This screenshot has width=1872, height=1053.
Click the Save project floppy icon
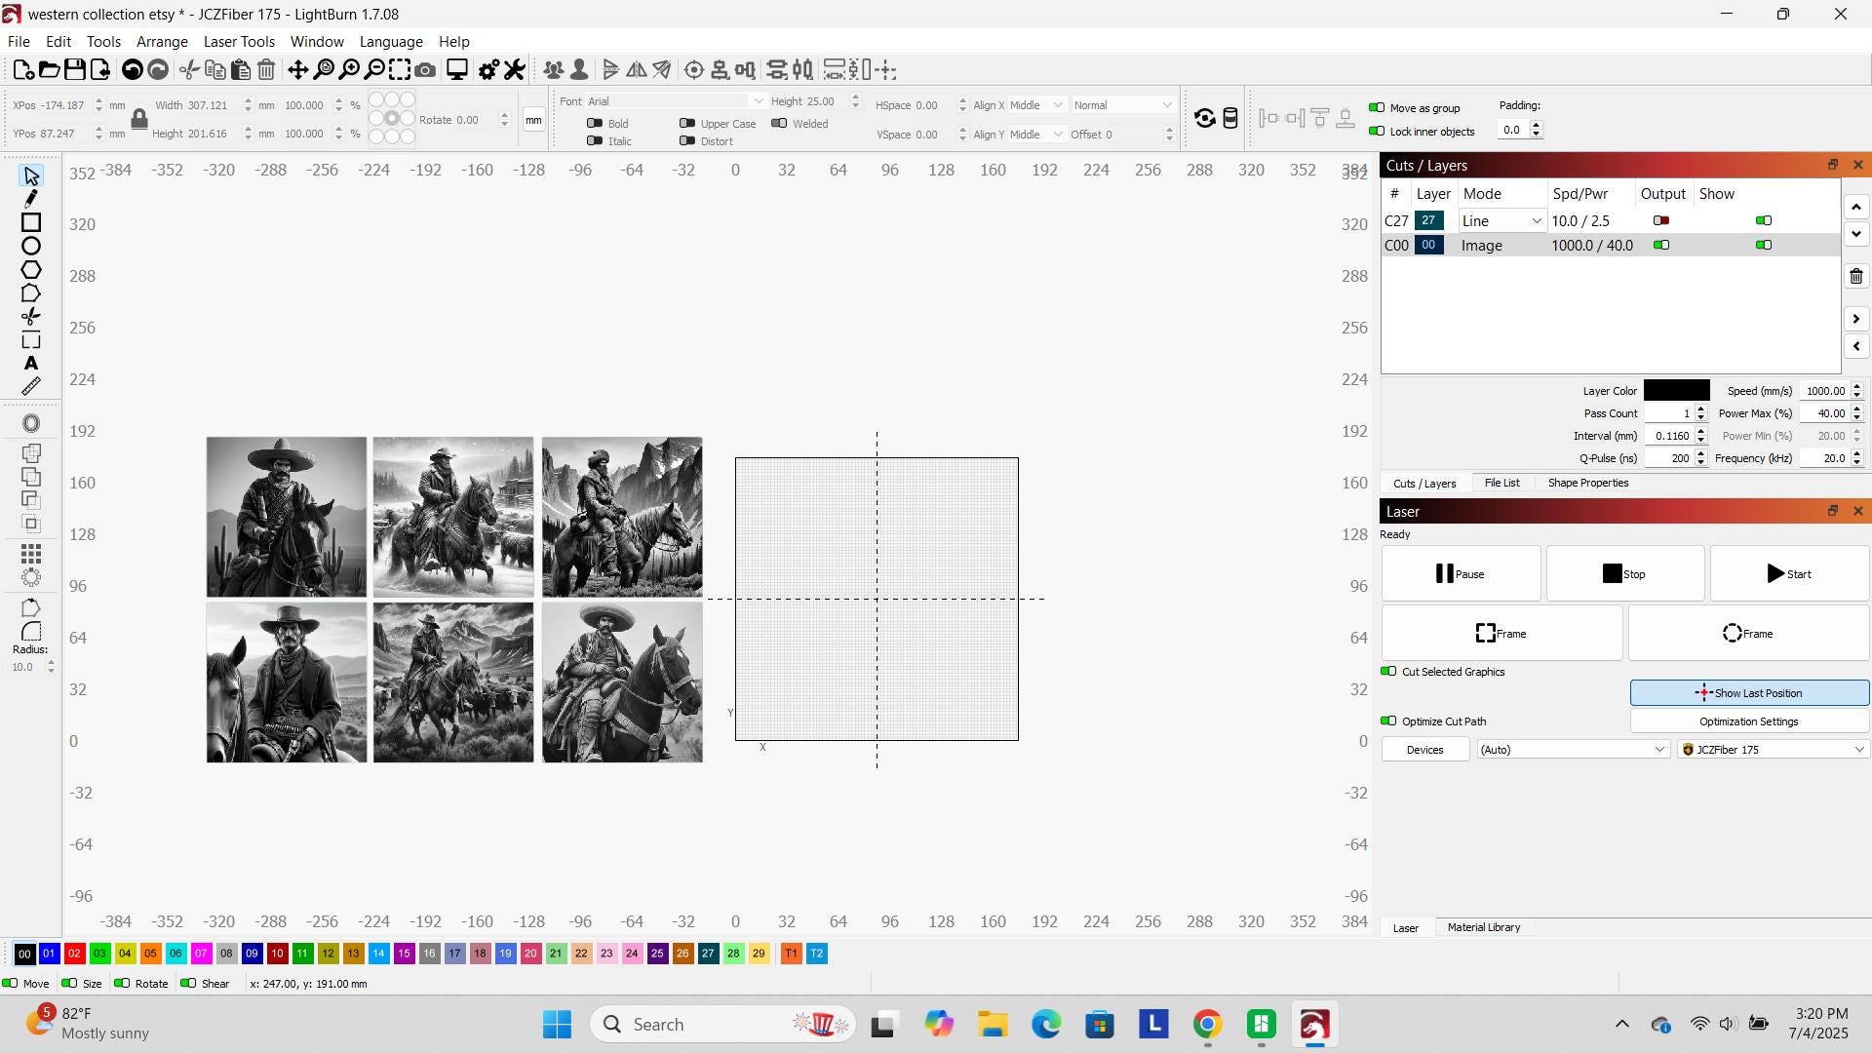click(x=74, y=69)
